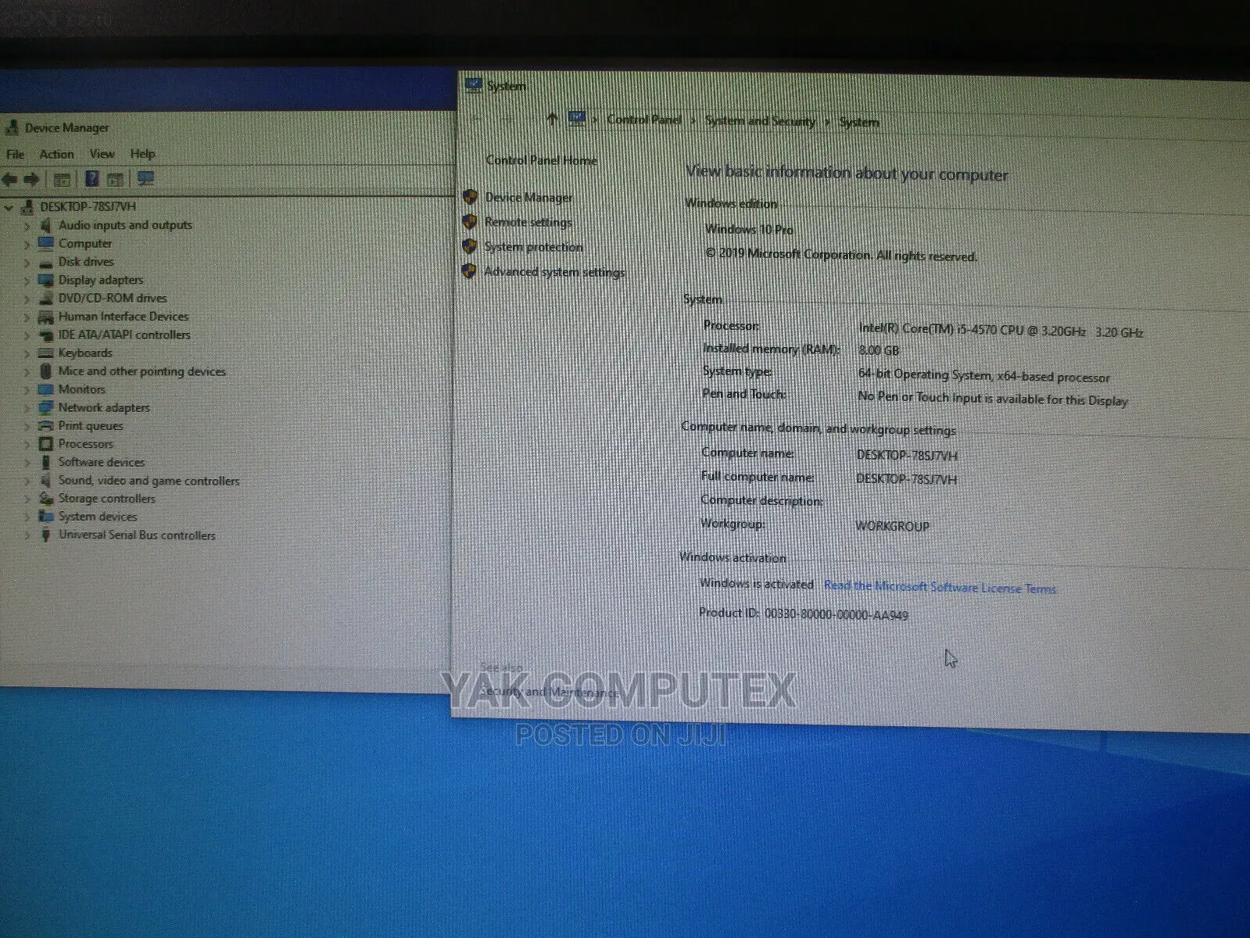Image resolution: width=1250 pixels, height=938 pixels.
Task: Select Sound, video and game controllers
Action: (x=149, y=481)
